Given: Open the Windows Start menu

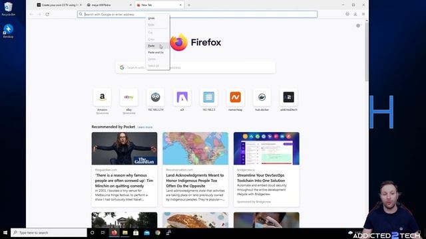Looking at the screenshot, I should (x=5, y=232).
